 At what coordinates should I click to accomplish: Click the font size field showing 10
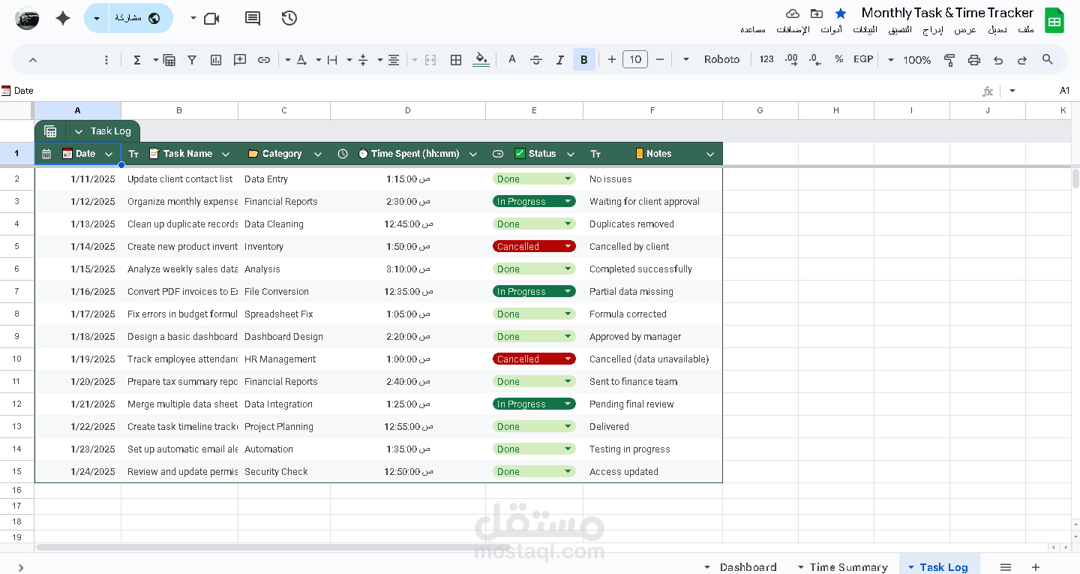point(635,59)
